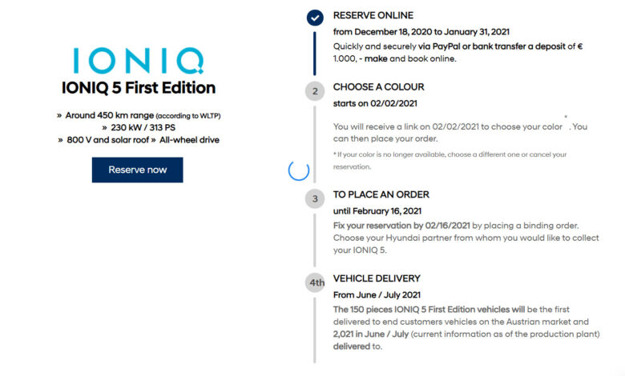Click the VEHICLE DELIVERY heading
625x376 pixels.
pos(377,278)
